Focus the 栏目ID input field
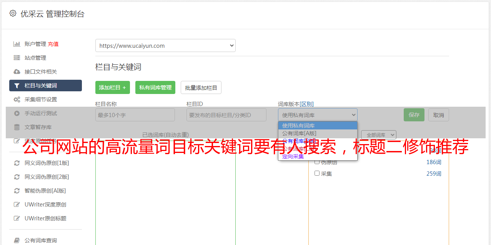 tap(226, 115)
